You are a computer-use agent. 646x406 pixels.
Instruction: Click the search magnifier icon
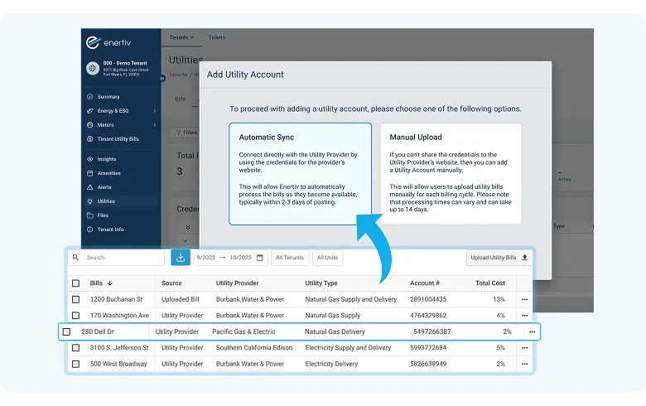[x=75, y=257]
